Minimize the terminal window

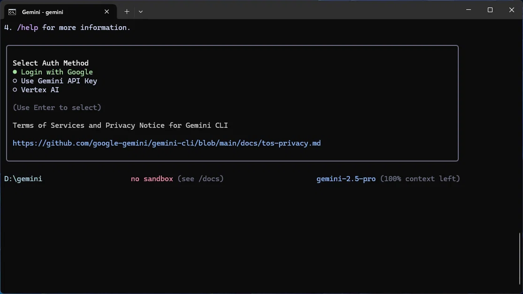(x=469, y=10)
